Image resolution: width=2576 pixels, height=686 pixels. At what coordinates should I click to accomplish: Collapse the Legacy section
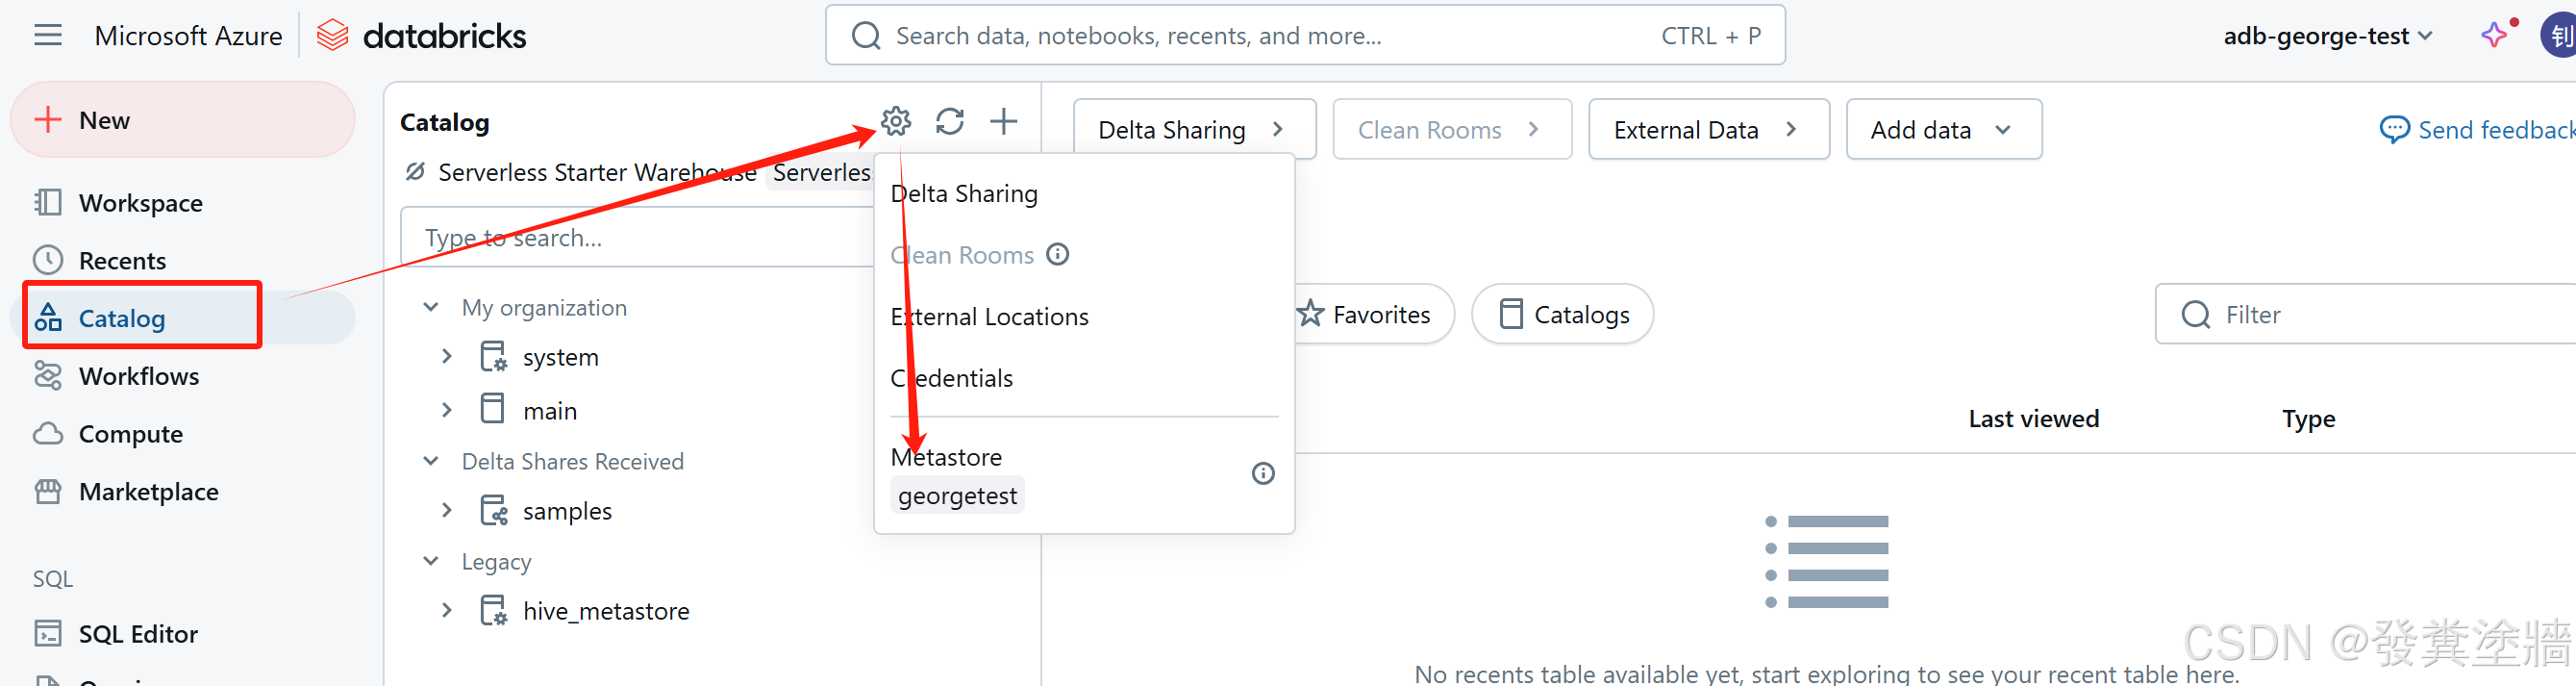click(431, 561)
